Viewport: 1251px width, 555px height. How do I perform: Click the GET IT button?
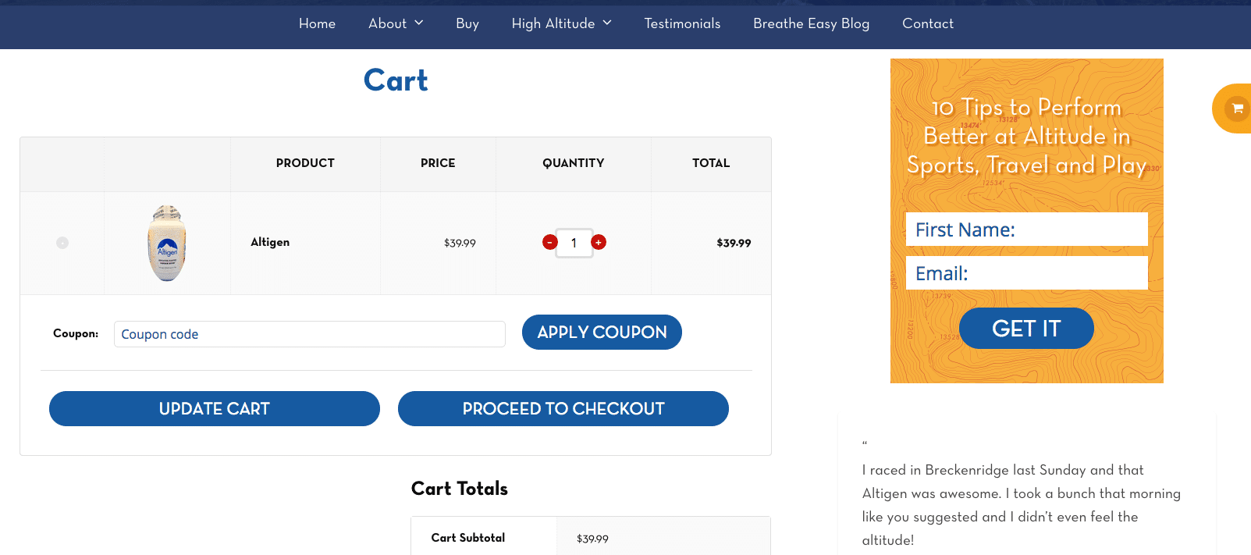[x=1026, y=329]
